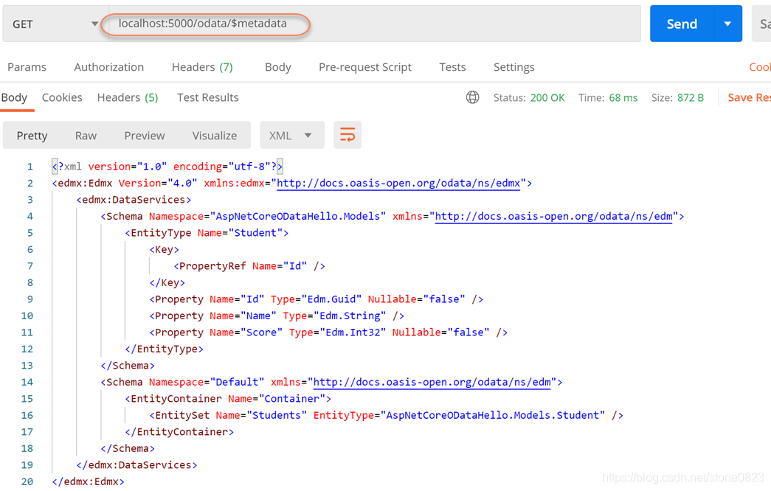Viewport: 771px width, 491px height.
Task: View response Headers (5) tab
Action: pos(128,97)
